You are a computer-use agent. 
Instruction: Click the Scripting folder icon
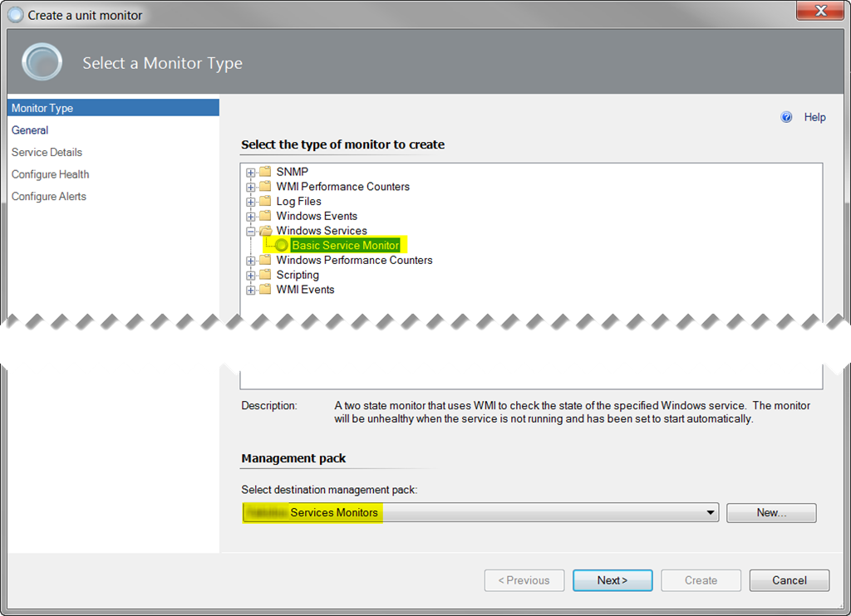[x=264, y=275]
